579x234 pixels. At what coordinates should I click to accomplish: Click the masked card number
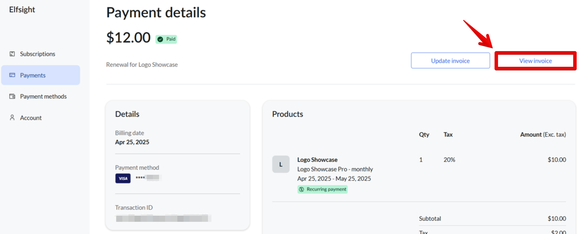click(x=149, y=178)
